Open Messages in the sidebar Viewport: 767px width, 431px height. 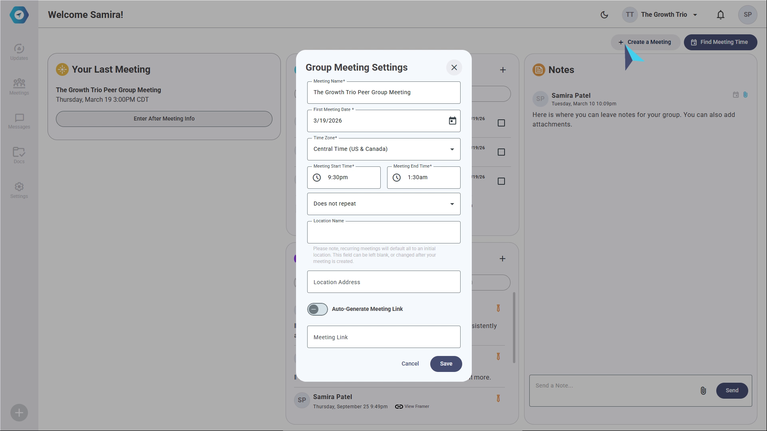[x=19, y=121]
